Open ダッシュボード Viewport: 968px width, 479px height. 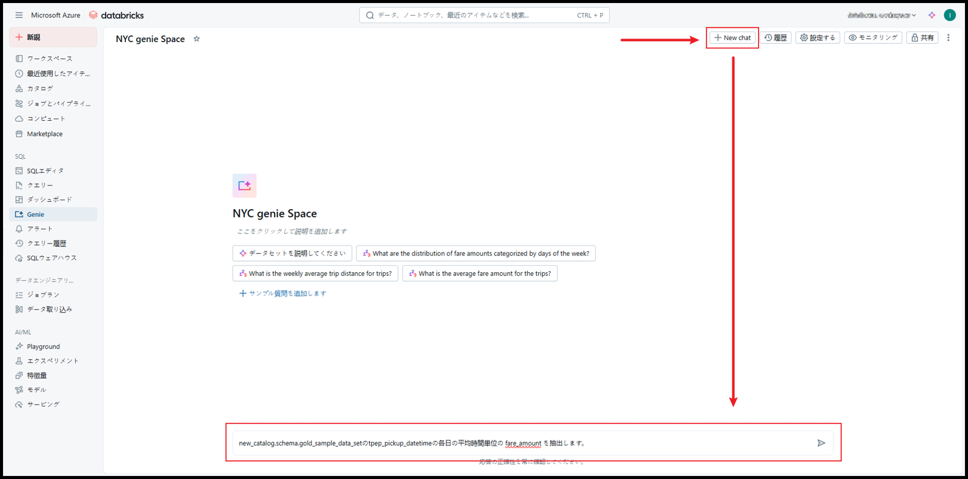point(53,200)
